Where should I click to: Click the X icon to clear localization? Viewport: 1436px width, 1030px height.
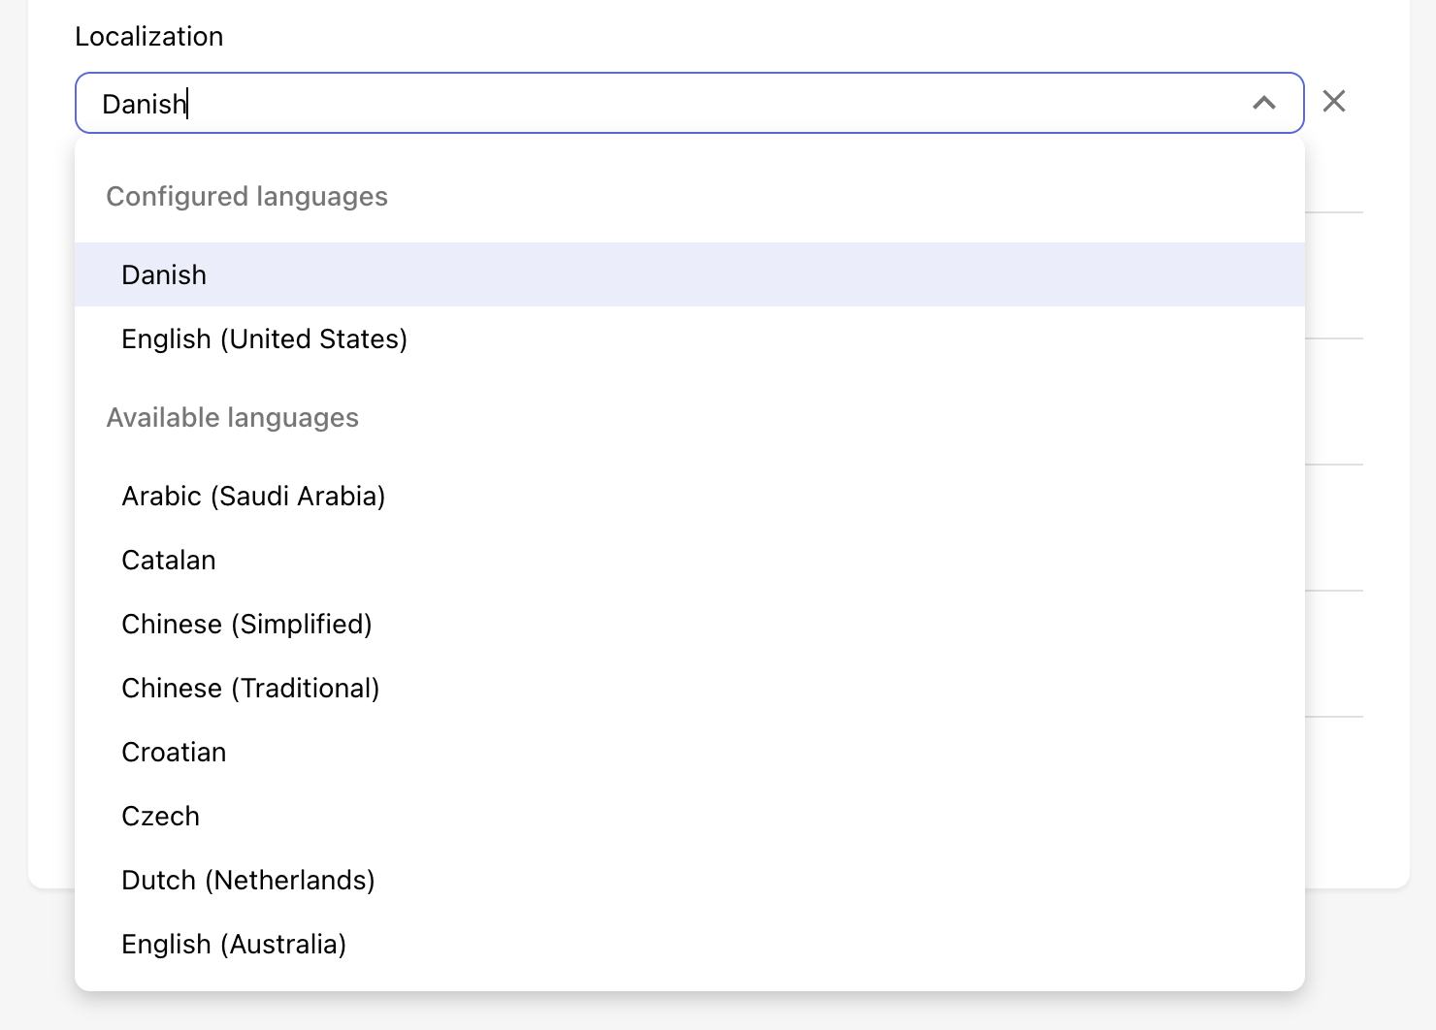click(x=1334, y=102)
